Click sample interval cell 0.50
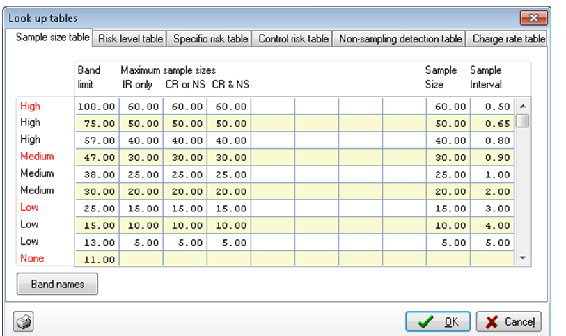The width and height of the screenshot is (566, 336). [492, 106]
